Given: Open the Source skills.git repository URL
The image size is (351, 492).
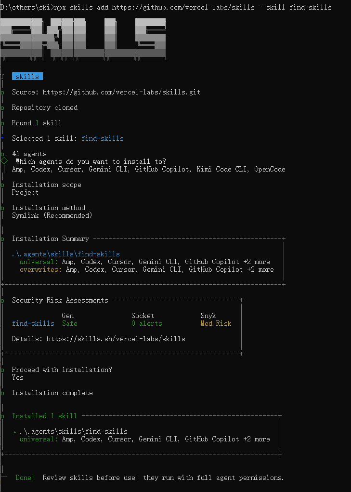Looking at the screenshot, I should tap(122, 92).
